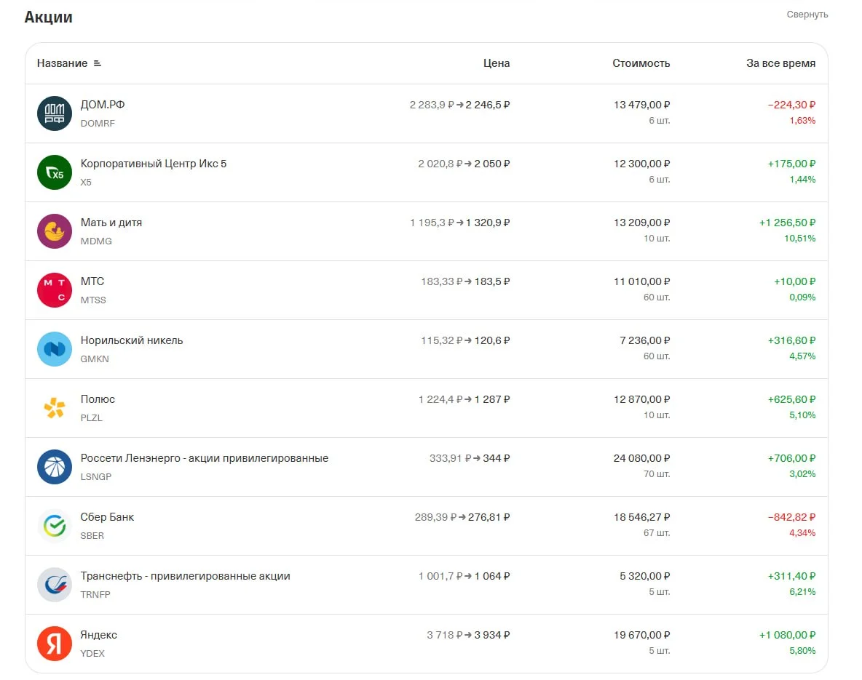Click the МТС price 183,5 ₽ cell
The image size is (862, 680).
[x=492, y=281]
